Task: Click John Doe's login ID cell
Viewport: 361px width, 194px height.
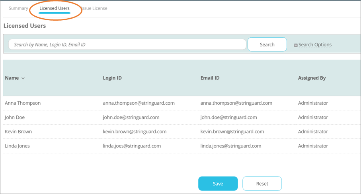Action: click(x=131, y=117)
